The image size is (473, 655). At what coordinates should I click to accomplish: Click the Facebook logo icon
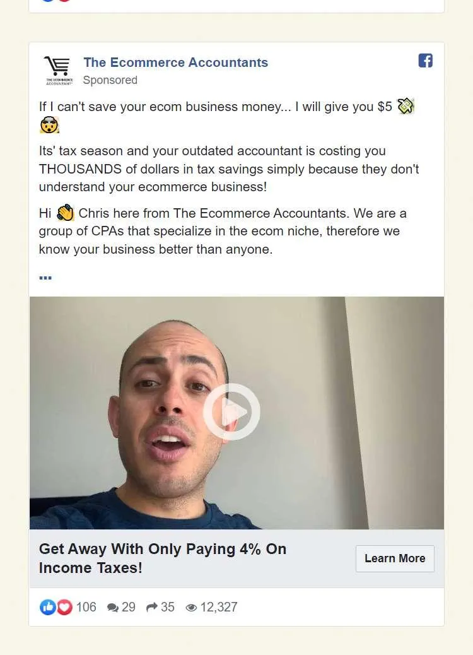pos(426,61)
